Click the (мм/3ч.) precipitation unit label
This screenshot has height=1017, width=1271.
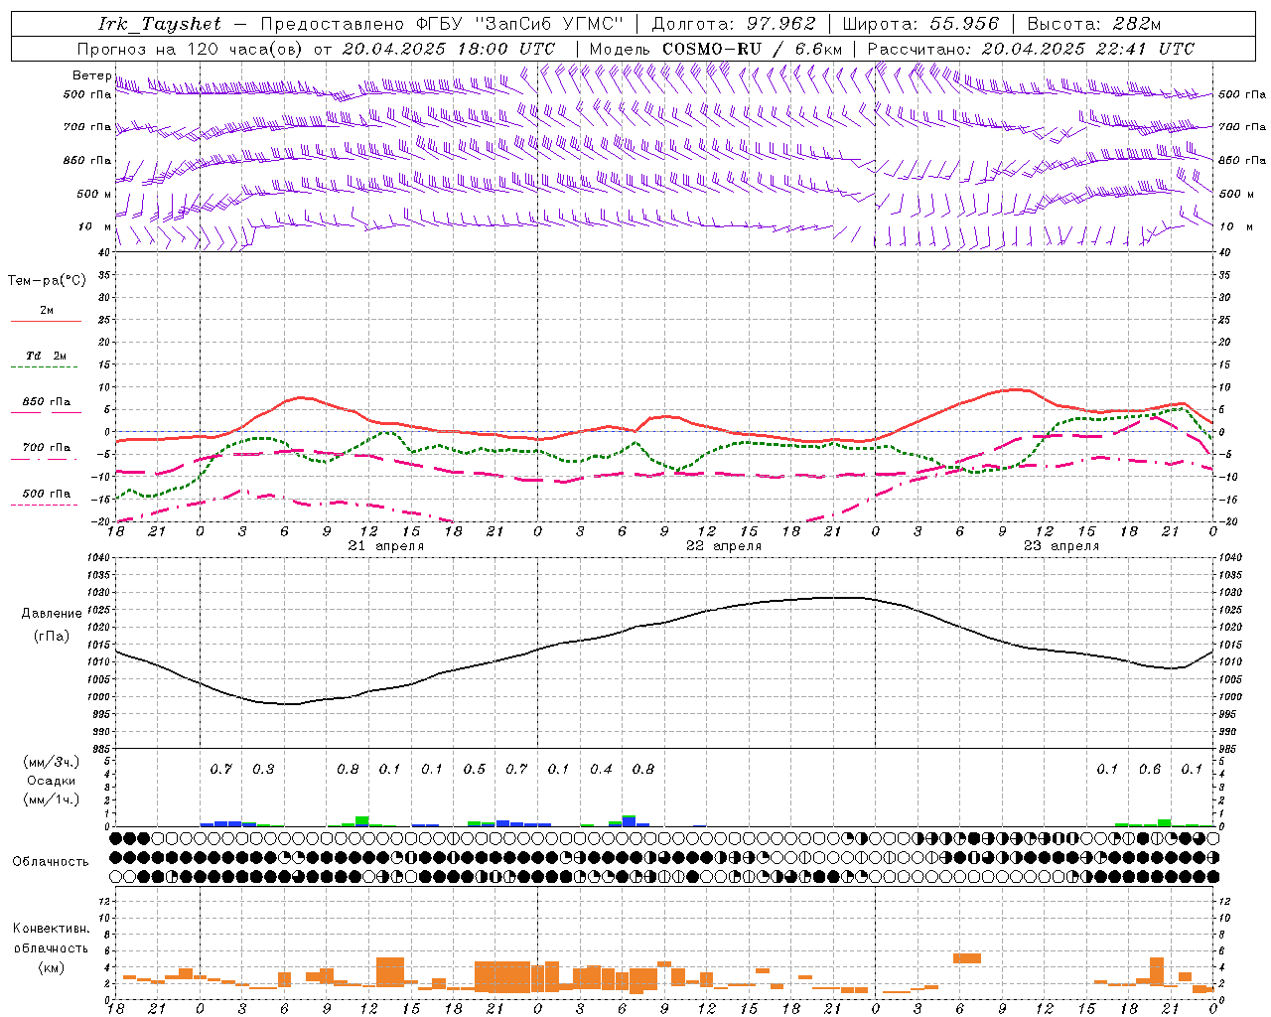[x=52, y=762]
